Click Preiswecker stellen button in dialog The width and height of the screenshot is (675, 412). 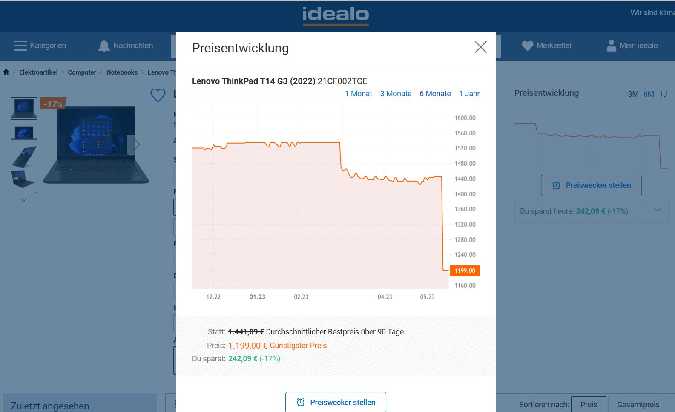click(x=336, y=402)
